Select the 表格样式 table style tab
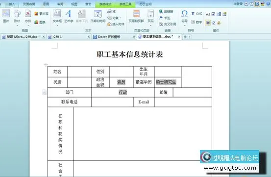The image size is (271, 177). click(105, 4)
